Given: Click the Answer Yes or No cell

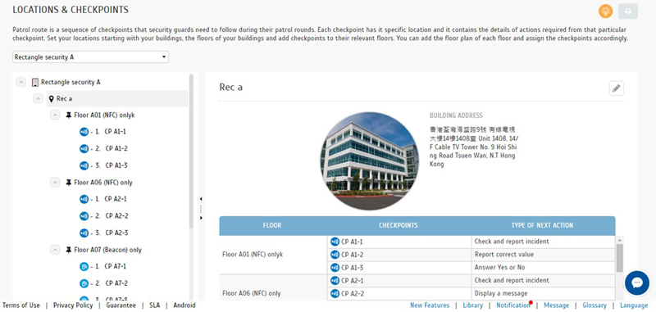Looking at the screenshot, I should [x=543, y=267].
